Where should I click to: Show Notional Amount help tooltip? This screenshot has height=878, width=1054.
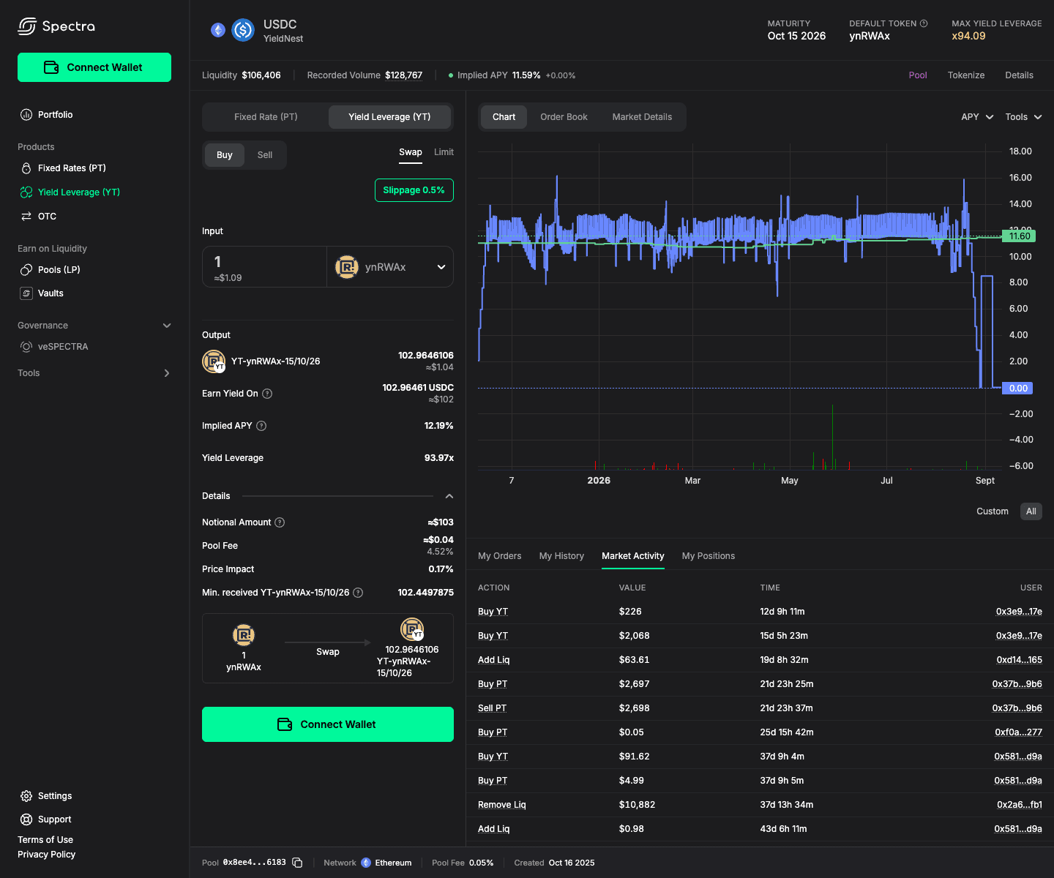tap(280, 522)
